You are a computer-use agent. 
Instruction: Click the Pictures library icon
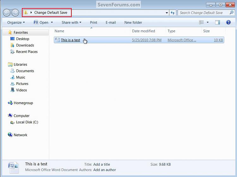tap(12, 84)
